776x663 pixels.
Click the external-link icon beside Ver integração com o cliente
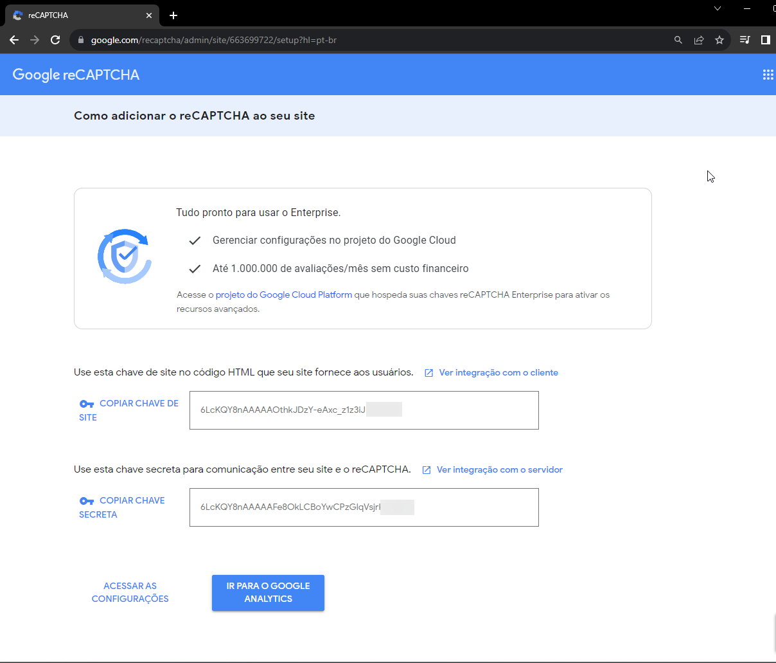point(428,372)
